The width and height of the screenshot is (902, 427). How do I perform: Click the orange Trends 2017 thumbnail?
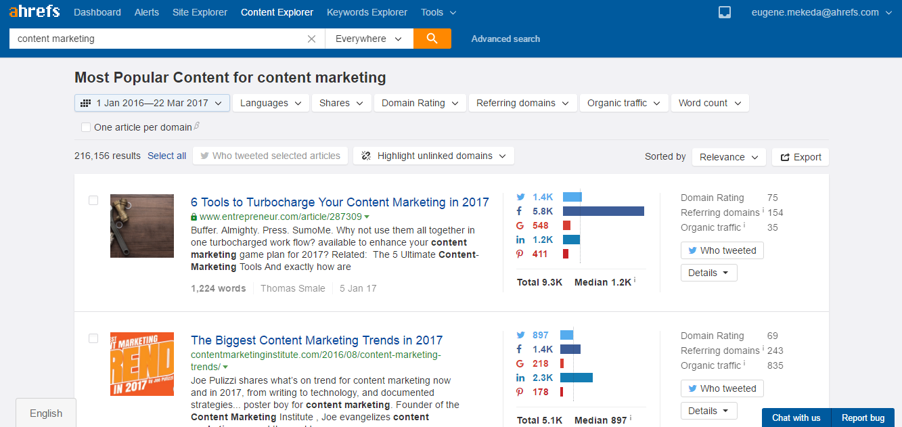click(142, 364)
